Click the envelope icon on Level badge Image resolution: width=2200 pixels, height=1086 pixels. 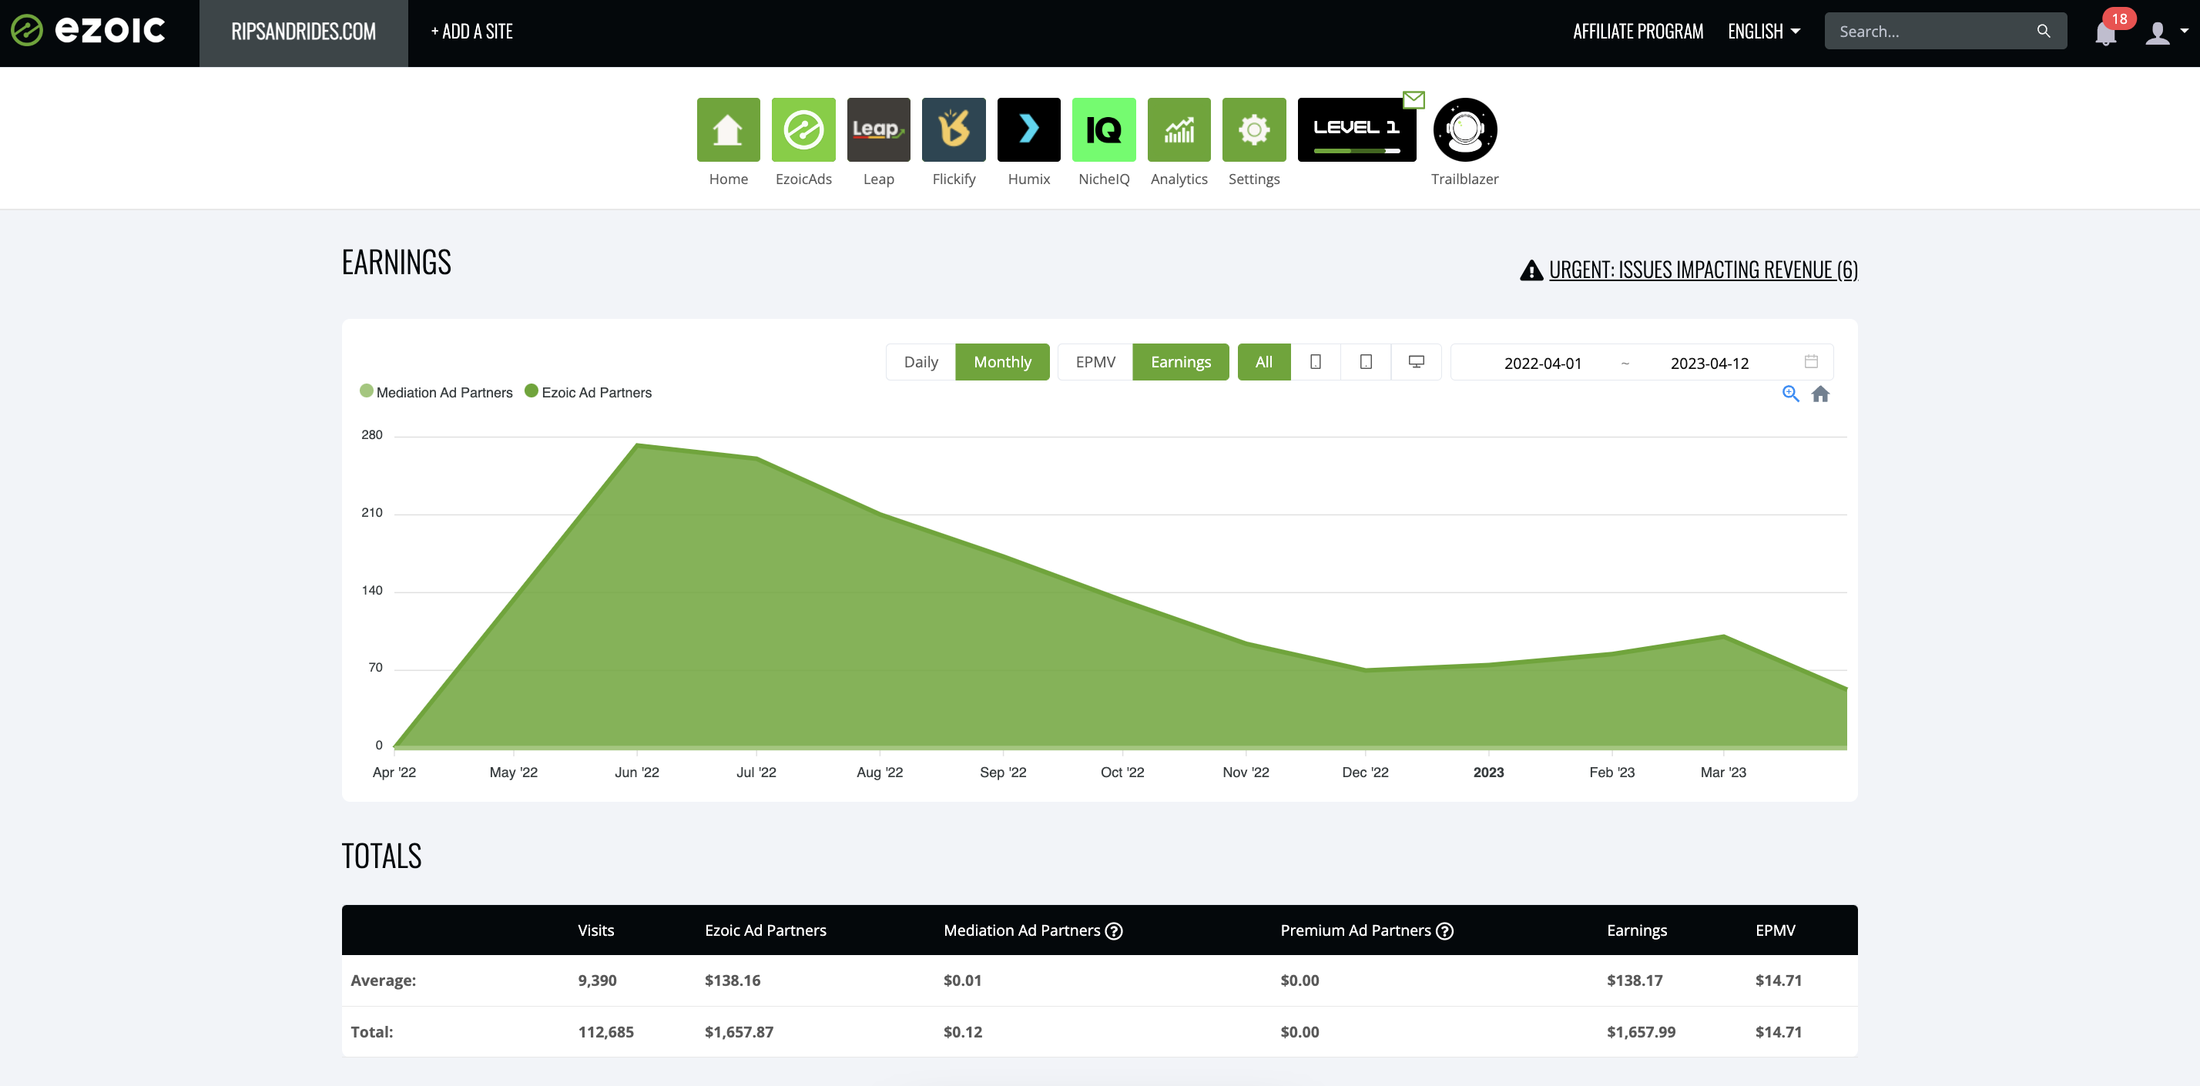tap(1414, 100)
